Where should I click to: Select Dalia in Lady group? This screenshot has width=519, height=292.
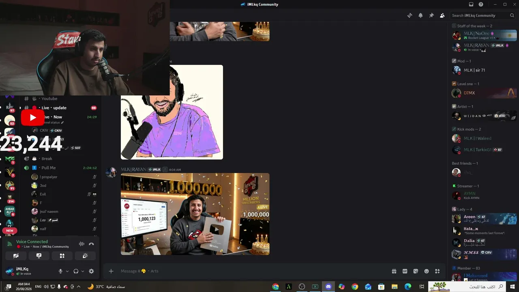(x=484, y=243)
